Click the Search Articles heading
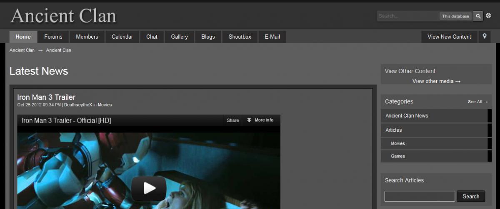 [x=404, y=180]
